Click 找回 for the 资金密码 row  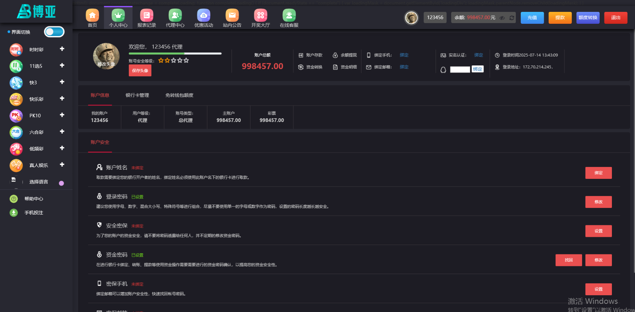[x=569, y=260]
